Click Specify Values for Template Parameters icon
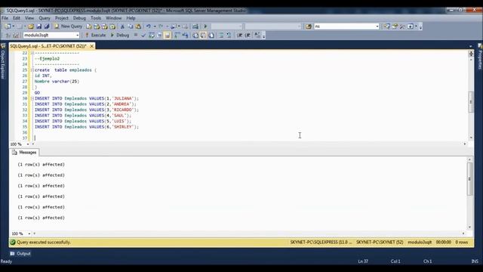Viewport: 483px width, 272px height. pos(257,36)
